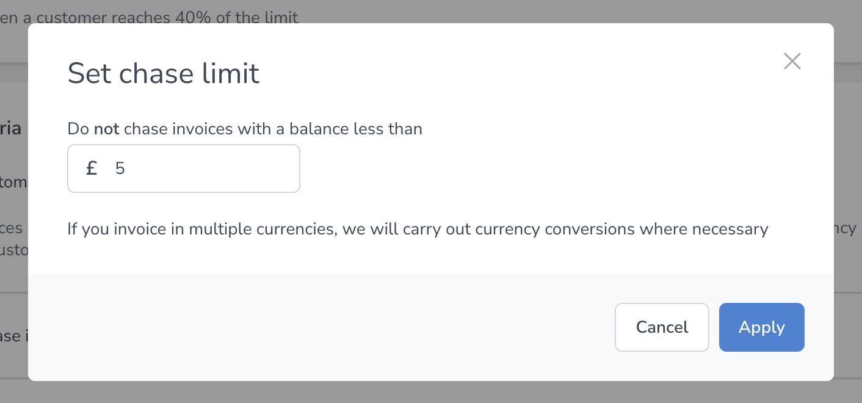Screen dimensions: 862x403
Task: Select the value 5 in balance field
Action: pyautogui.click(x=120, y=169)
